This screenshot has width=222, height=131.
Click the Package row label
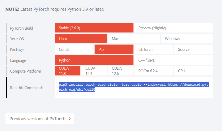(x=17, y=50)
